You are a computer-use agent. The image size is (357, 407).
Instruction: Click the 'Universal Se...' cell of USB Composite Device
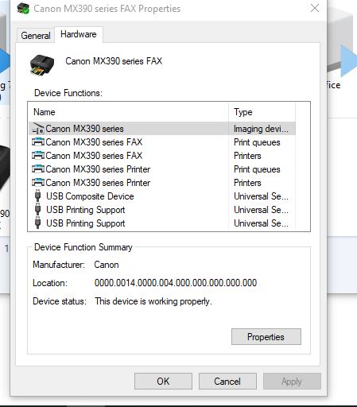tap(261, 196)
